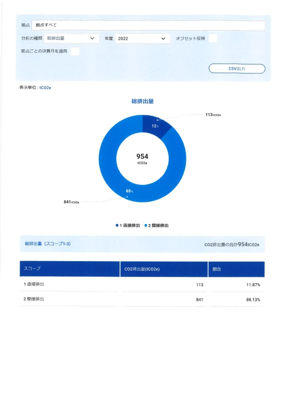Click the 841 value in the table

point(199,300)
